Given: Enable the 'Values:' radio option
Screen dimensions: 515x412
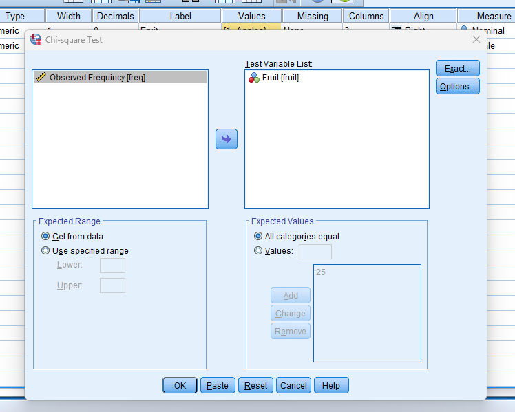Looking at the screenshot, I should [259, 251].
